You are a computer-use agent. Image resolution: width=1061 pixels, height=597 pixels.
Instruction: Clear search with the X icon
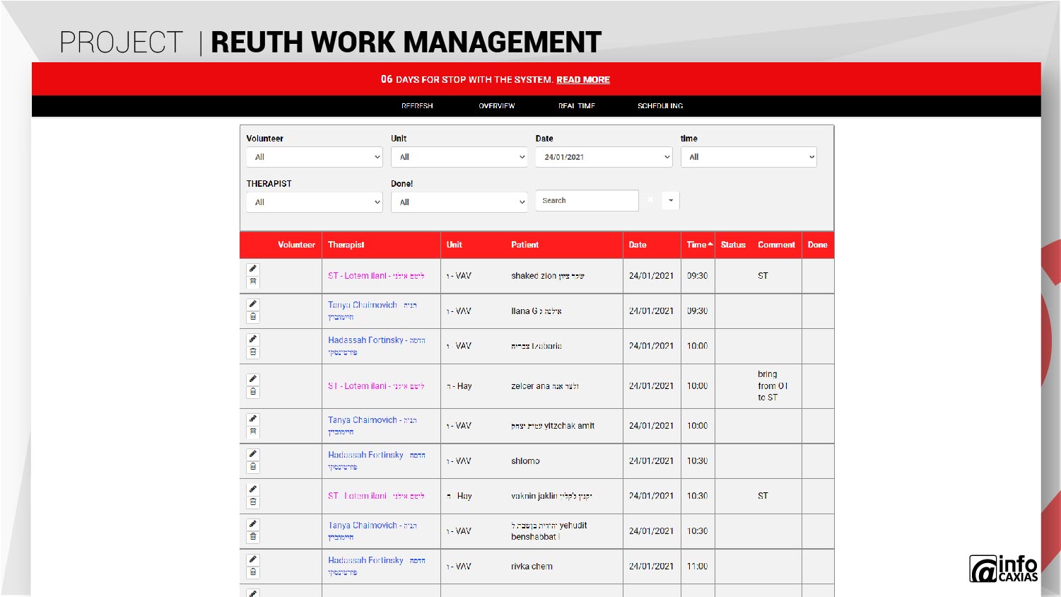650,200
